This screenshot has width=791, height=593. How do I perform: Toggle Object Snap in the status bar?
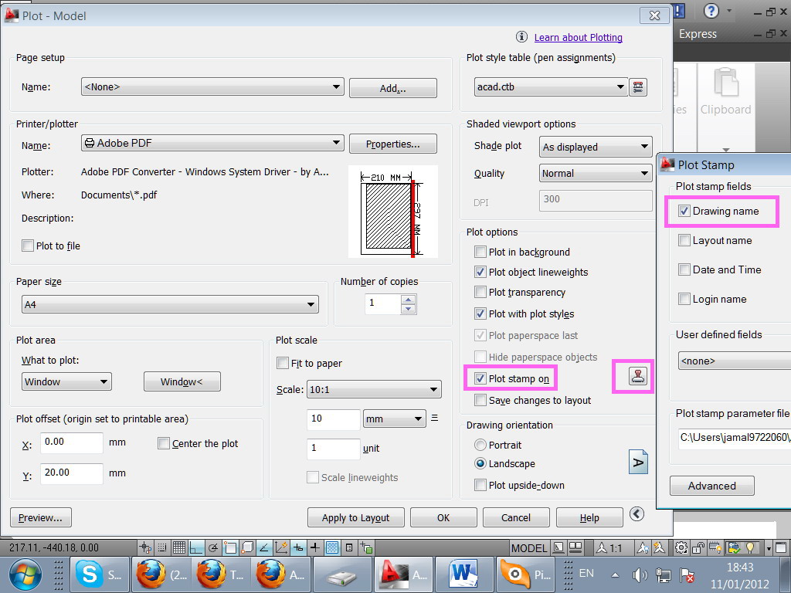[232, 547]
